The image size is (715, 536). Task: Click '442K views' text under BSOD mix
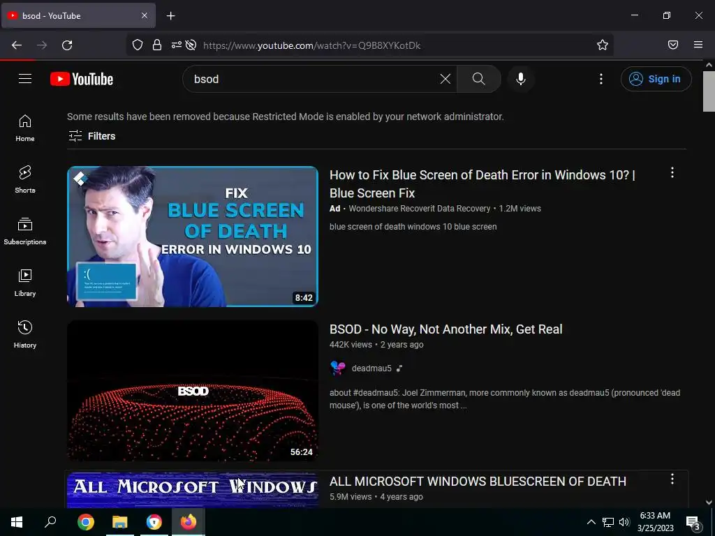click(x=351, y=345)
